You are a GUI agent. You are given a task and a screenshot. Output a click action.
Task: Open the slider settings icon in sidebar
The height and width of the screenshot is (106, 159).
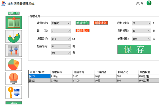(14, 50)
